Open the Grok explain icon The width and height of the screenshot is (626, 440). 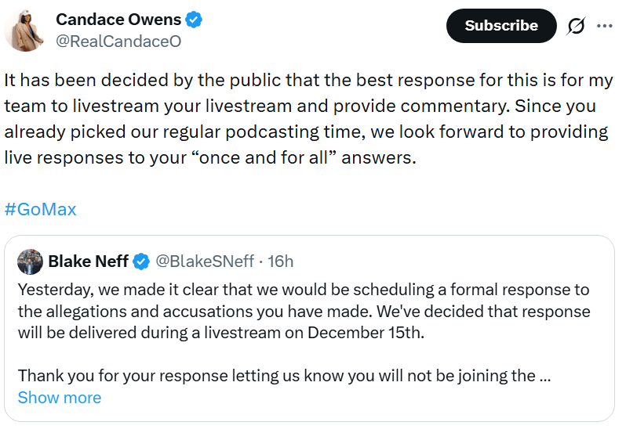[x=576, y=26]
